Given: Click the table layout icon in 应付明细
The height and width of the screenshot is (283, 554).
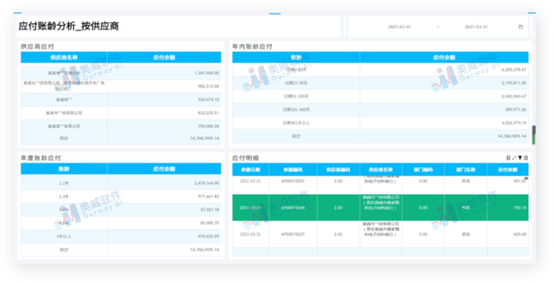Looking at the screenshot, I should (x=508, y=158).
